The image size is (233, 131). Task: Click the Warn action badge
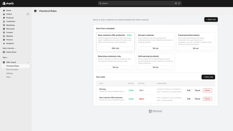[142, 90]
